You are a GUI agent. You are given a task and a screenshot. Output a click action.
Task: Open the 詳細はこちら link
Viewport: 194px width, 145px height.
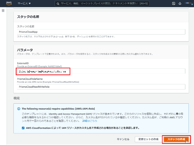point(90,121)
